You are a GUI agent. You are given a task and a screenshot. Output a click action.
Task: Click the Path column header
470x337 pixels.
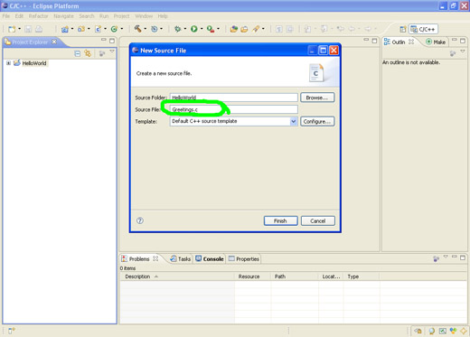(x=295, y=276)
